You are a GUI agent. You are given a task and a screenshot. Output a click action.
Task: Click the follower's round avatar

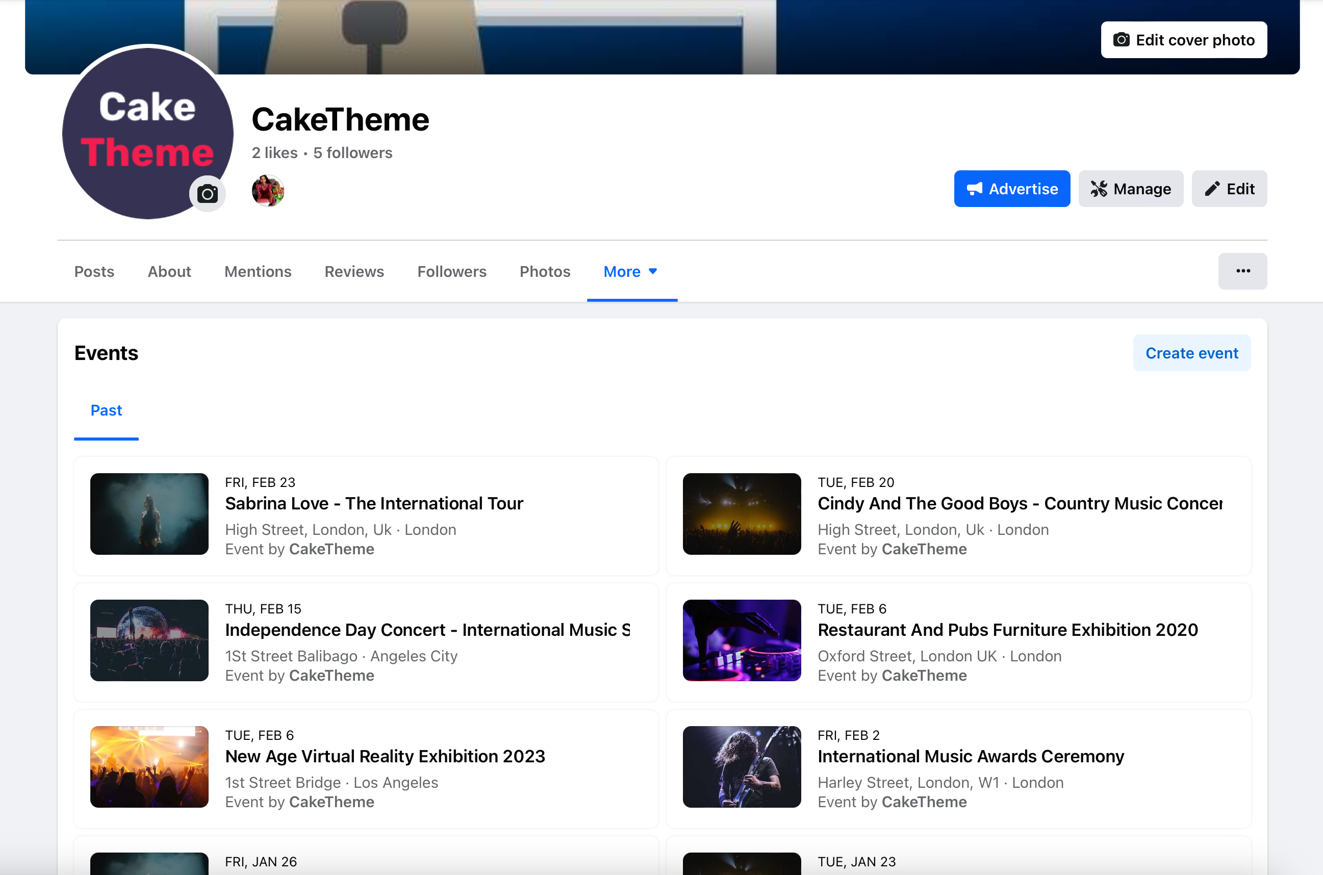tap(268, 190)
